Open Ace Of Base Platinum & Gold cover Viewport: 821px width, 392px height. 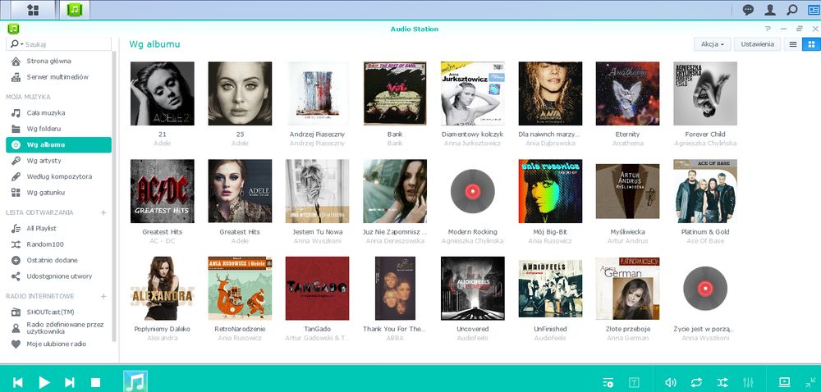point(705,191)
